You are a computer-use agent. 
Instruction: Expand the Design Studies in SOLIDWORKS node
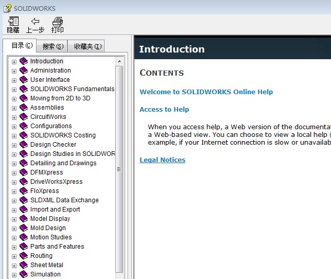[14, 155]
